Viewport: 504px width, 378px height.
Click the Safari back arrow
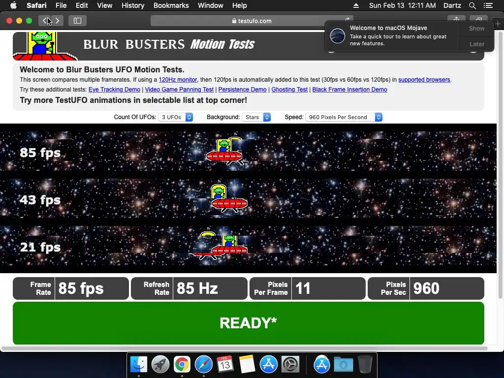[45, 21]
